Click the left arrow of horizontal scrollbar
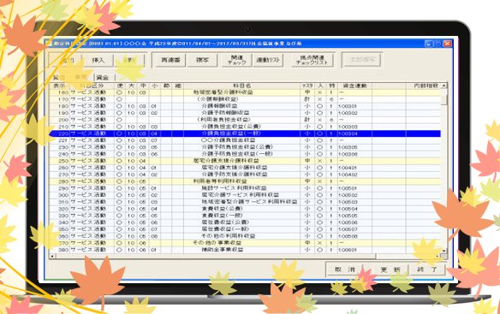The height and width of the screenshot is (314, 500). (x=52, y=256)
